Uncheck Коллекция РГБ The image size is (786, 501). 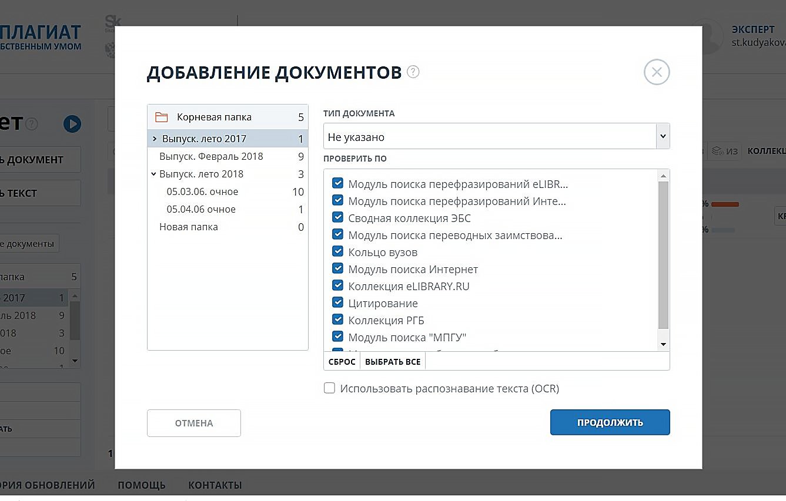click(x=337, y=320)
